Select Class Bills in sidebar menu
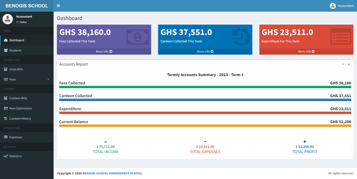Screen dimensions: 357x179 [16, 69]
